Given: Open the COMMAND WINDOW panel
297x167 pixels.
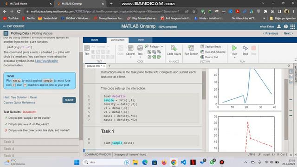Looking at the screenshot, I should tap(98, 154).
